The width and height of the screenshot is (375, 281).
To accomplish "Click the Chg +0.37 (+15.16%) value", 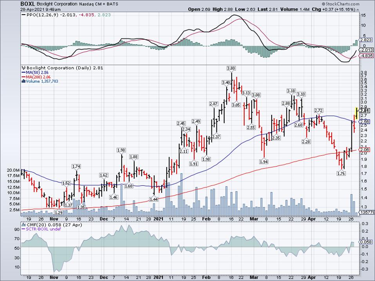I will [334, 9].
